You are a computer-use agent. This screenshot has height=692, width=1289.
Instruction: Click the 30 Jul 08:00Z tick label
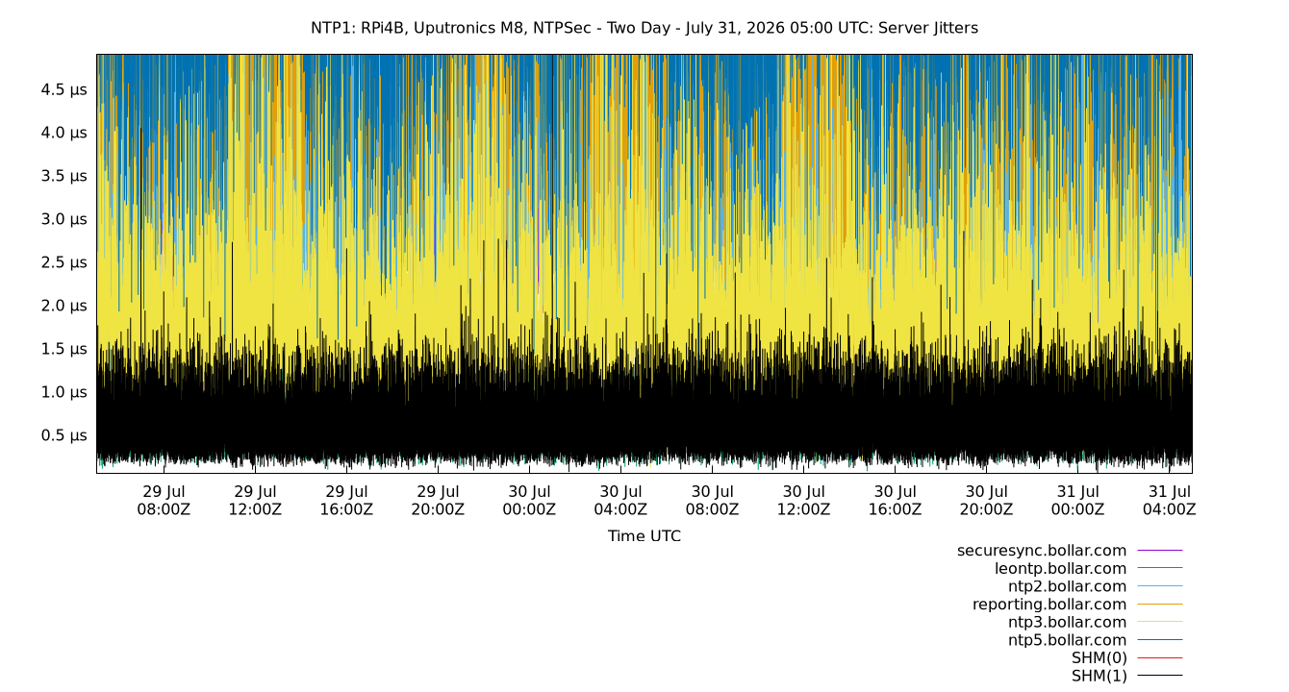pos(712,501)
